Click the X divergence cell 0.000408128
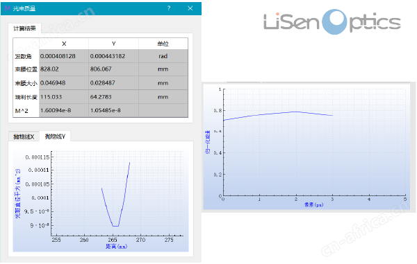 click(x=64, y=56)
